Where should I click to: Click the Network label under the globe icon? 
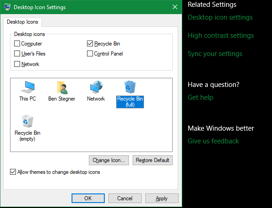pyautogui.click(x=96, y=99)
